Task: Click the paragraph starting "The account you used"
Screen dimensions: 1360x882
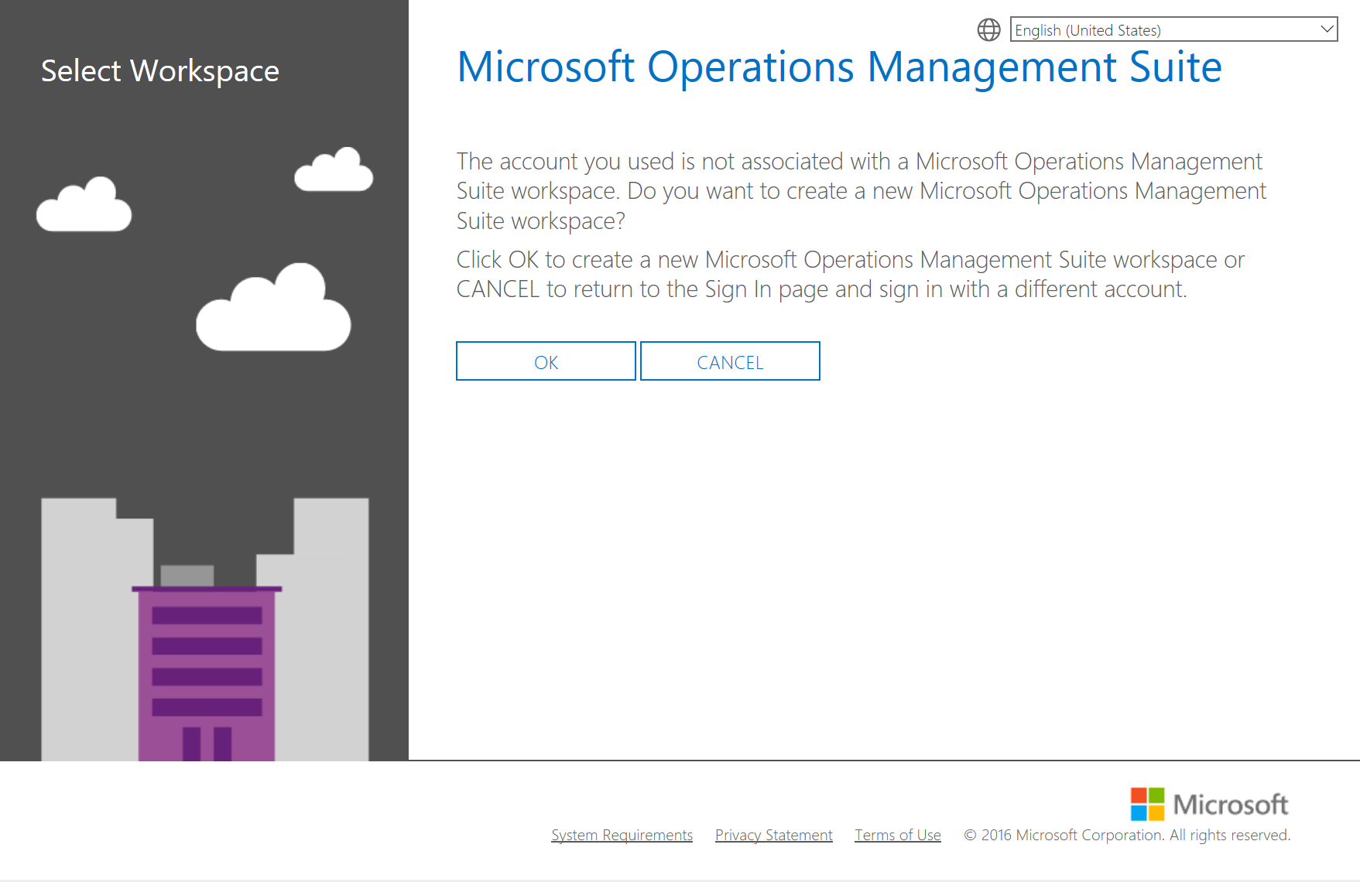Action: pos(861,191)
